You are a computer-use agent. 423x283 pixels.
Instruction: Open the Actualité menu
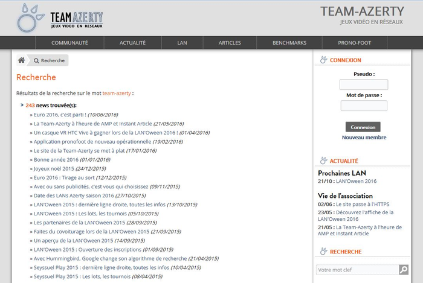(x=132, y=43)
